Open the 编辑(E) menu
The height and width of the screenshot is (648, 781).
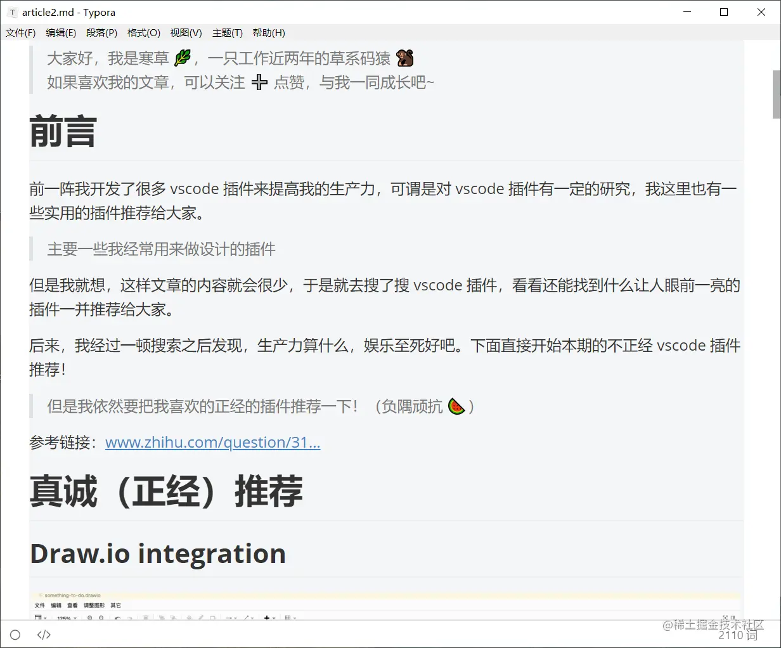61,33
